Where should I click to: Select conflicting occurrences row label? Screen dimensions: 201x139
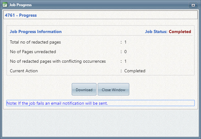pyautogui.click(x=58, y=61)
